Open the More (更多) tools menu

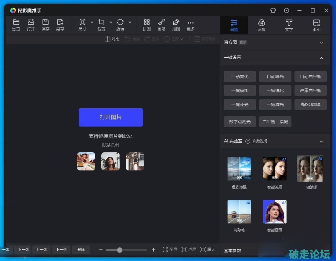[191, 25]
